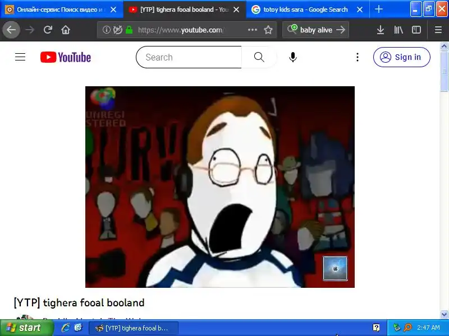Screen dimensions: 449x336
Task: Reload the current page
Action: point(48,30)
